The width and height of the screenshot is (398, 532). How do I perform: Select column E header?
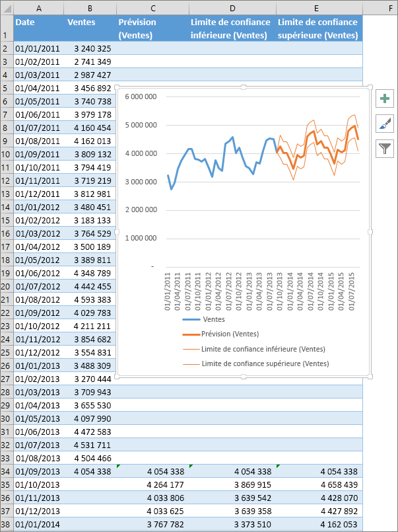pos(319,9)
